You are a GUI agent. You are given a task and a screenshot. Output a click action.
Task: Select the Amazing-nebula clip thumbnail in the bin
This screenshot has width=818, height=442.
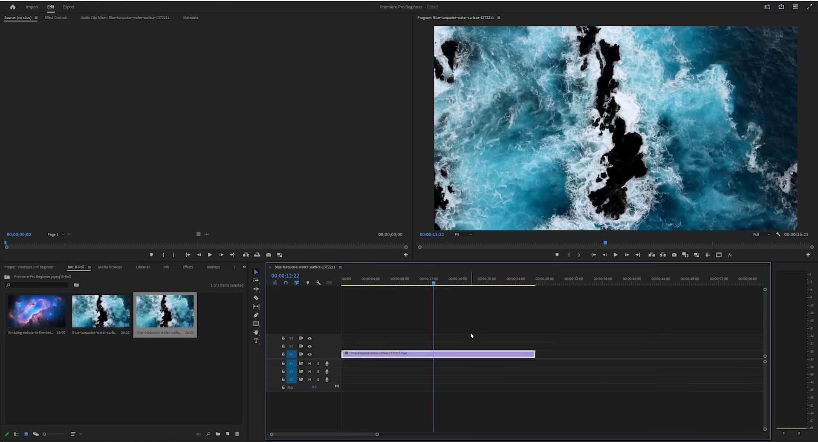[x=36, y=311]
